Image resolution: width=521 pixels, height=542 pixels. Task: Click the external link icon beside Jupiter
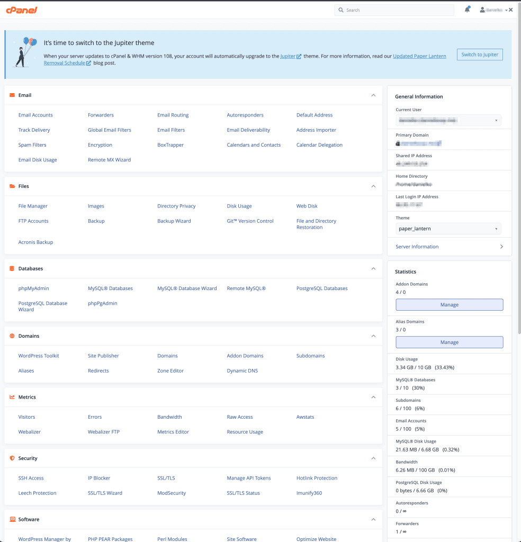(x=299, y=56)
